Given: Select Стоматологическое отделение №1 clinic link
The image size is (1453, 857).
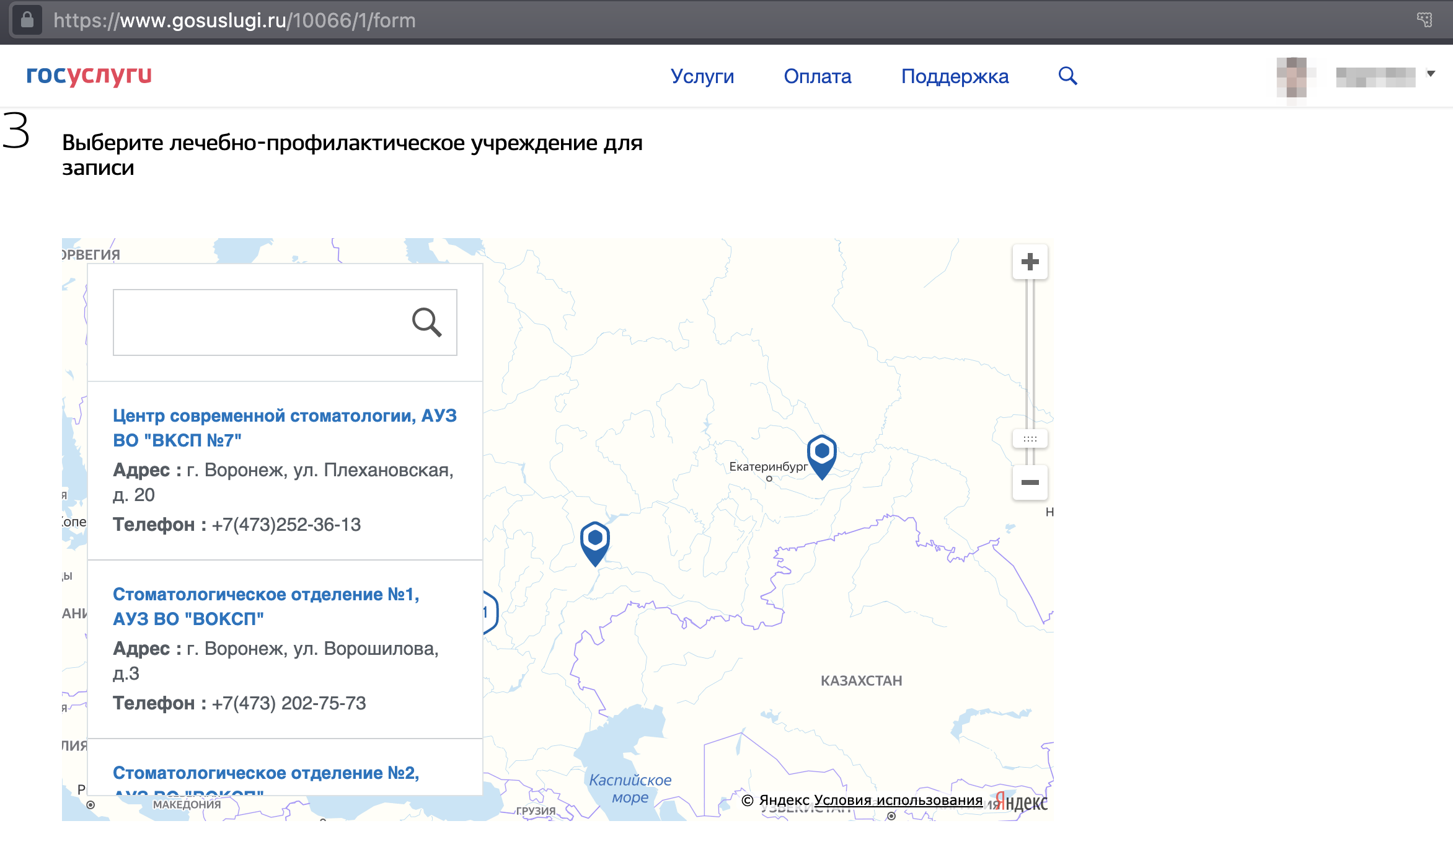Looking at the screenshot, I should tap(266, 606).
